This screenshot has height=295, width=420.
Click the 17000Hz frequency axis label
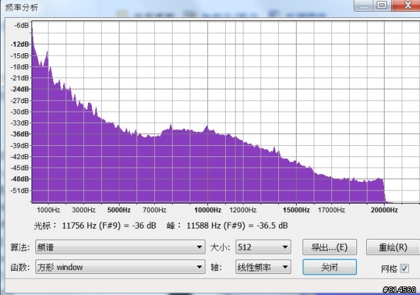331,210
